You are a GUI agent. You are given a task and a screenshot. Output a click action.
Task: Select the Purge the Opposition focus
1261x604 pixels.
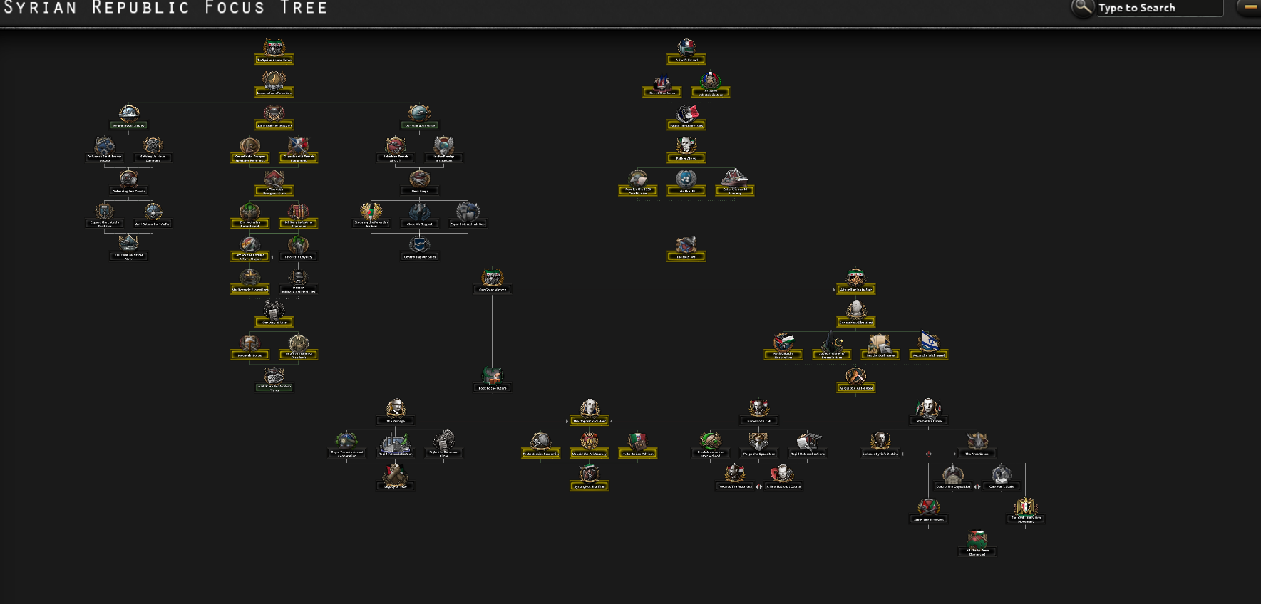click(x=758, y=445)
